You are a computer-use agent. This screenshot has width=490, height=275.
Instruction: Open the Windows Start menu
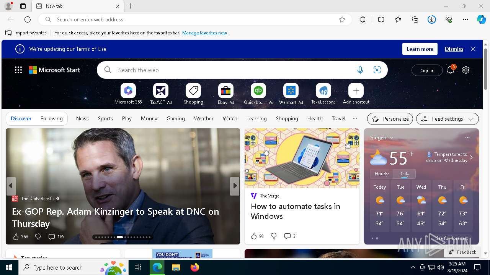[9, 267]
